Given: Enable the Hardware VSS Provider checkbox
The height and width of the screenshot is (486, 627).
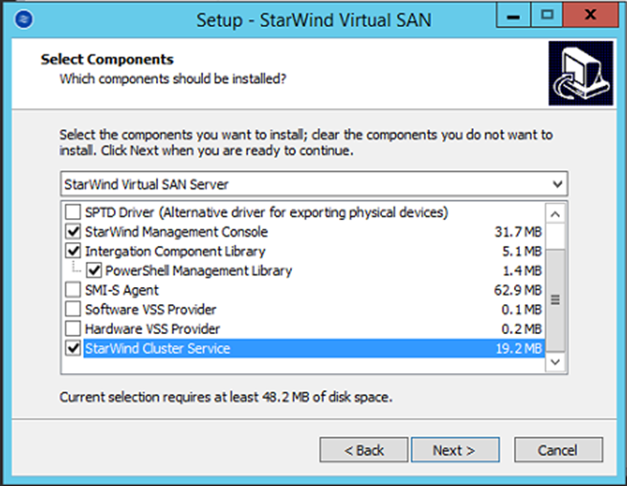Looking at the screenshot, I should click(x=73, y=328).
